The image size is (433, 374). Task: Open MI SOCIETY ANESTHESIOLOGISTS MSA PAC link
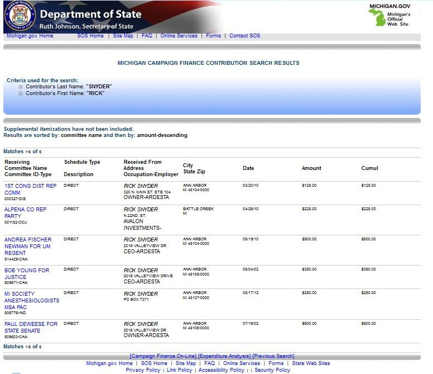click(32, 300)
